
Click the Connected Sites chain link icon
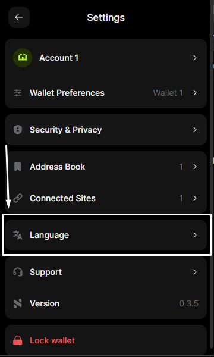pos(18,198)
